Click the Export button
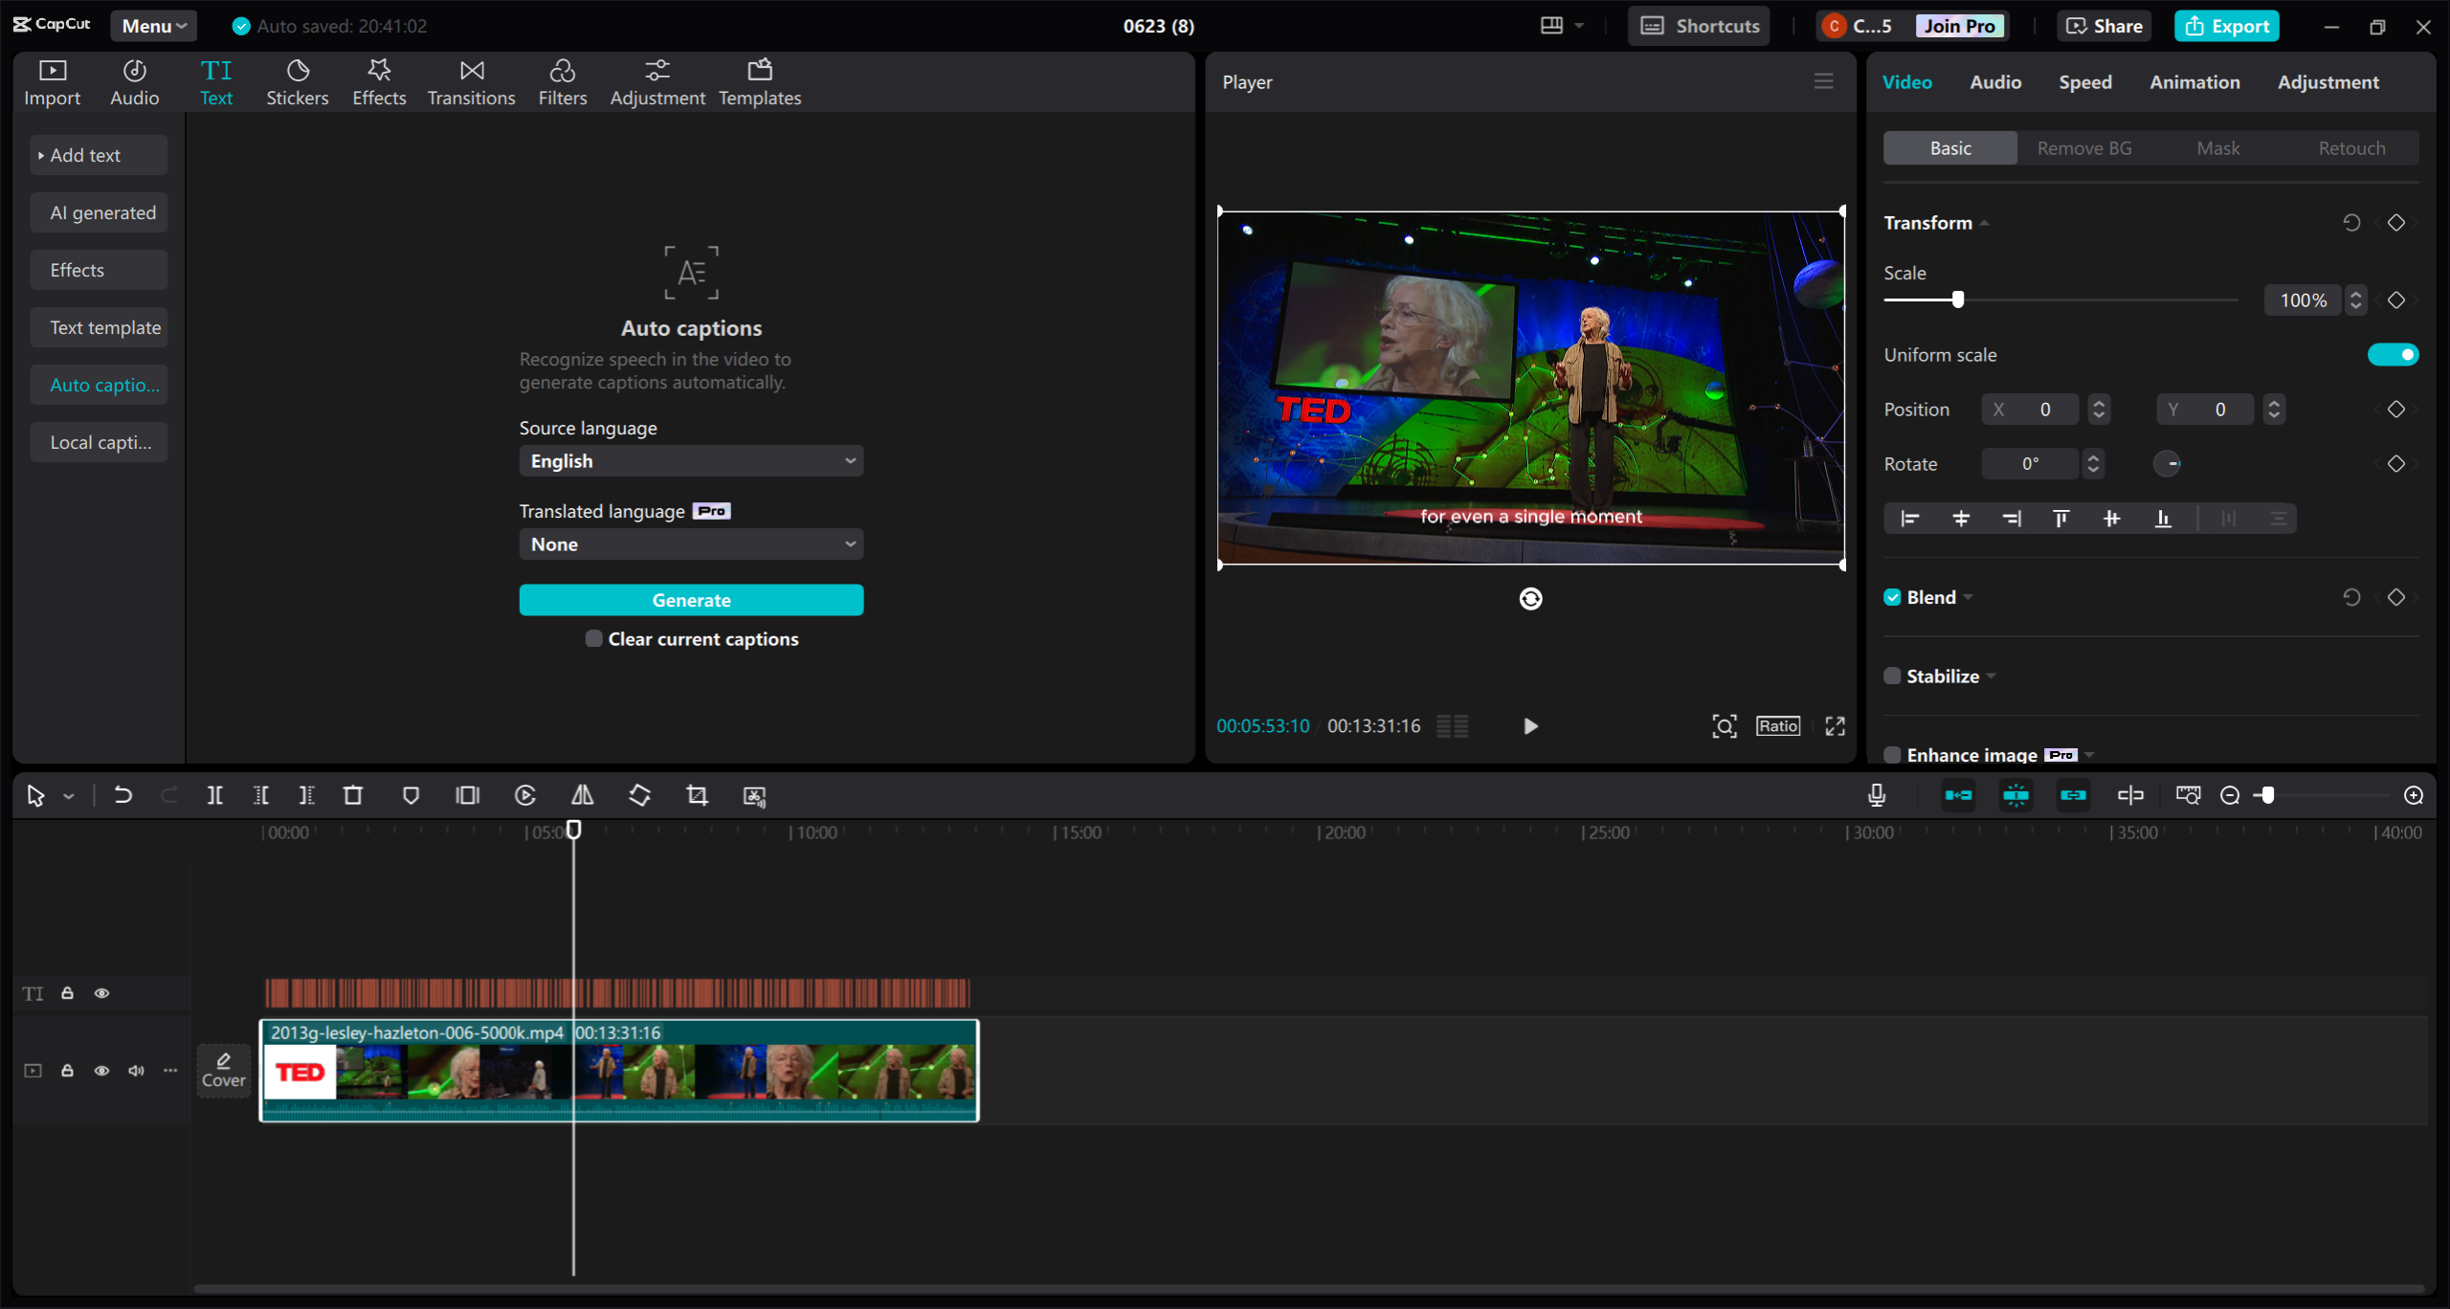 pos(2226,26)
